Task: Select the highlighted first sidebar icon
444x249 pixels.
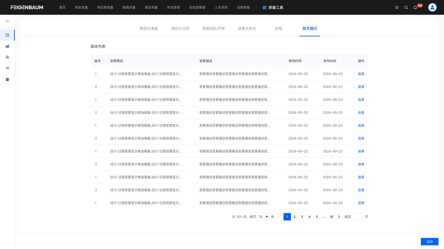Action: click(7, 35)
